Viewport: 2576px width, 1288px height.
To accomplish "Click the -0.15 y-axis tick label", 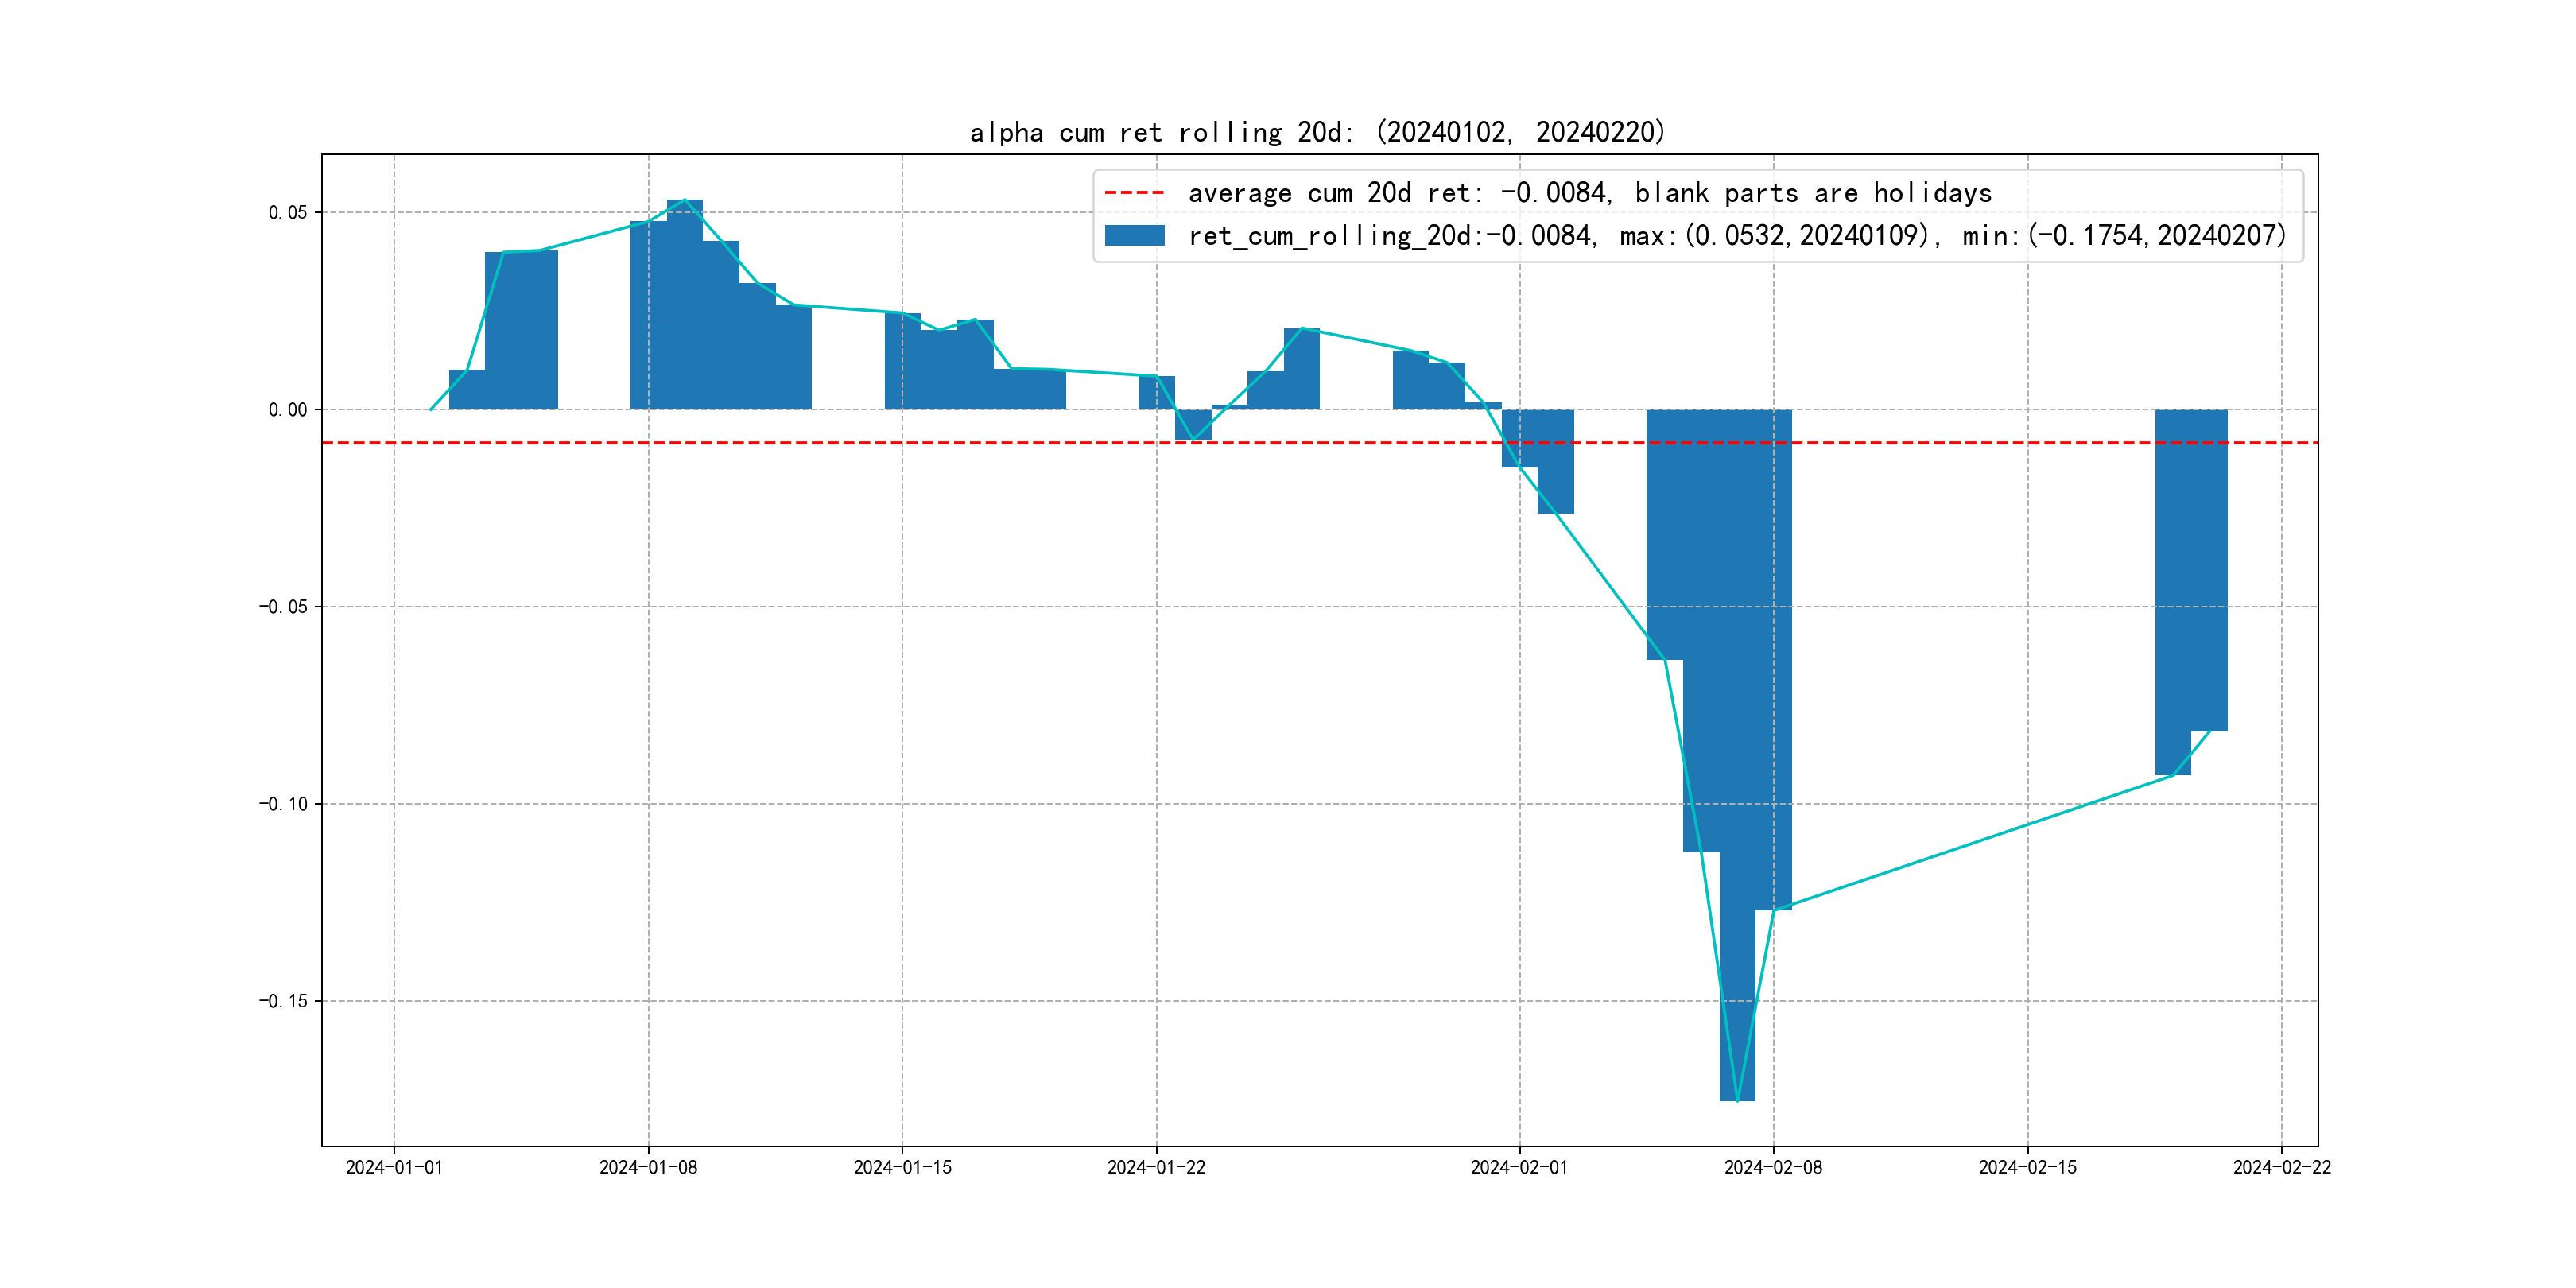I will (x=283, y=1001).
